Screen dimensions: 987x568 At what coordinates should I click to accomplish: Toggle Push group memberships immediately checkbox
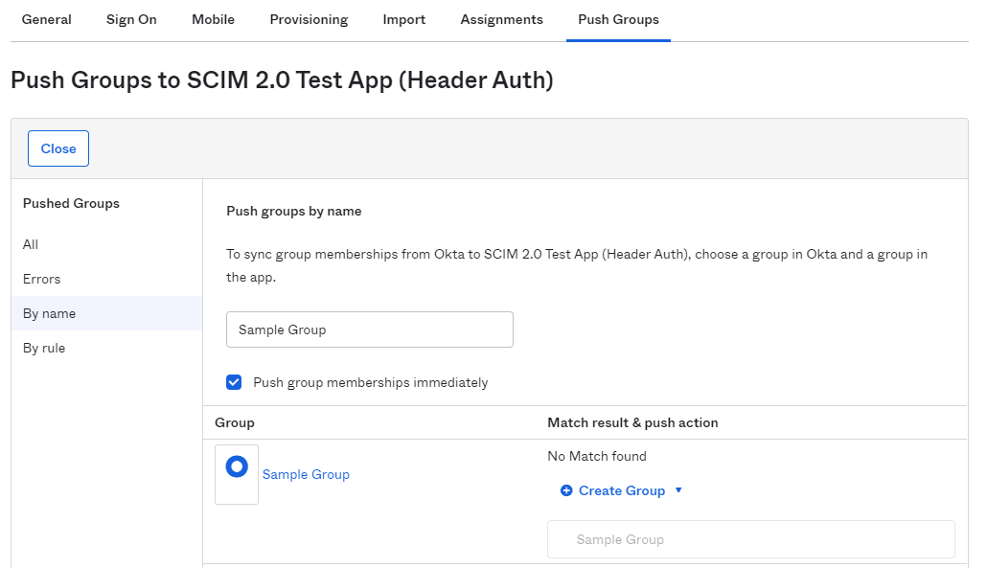pos(234,382)
